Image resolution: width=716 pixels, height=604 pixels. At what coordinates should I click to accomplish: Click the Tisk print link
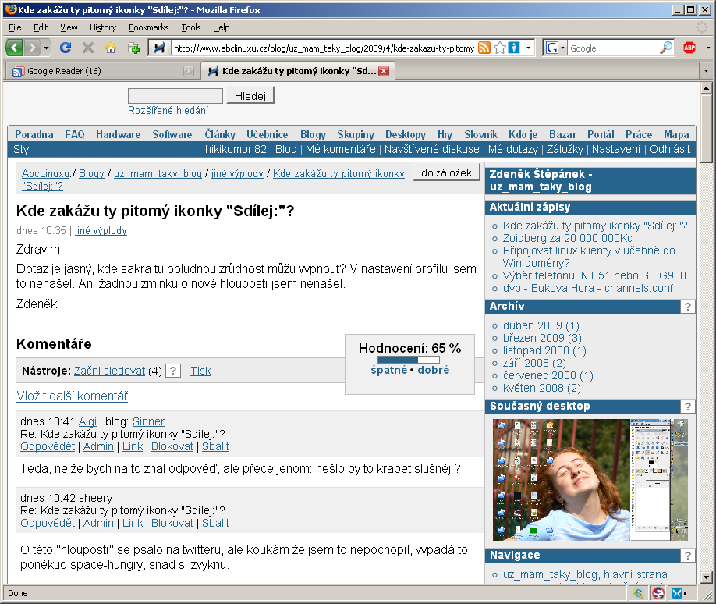click(200, 371)
